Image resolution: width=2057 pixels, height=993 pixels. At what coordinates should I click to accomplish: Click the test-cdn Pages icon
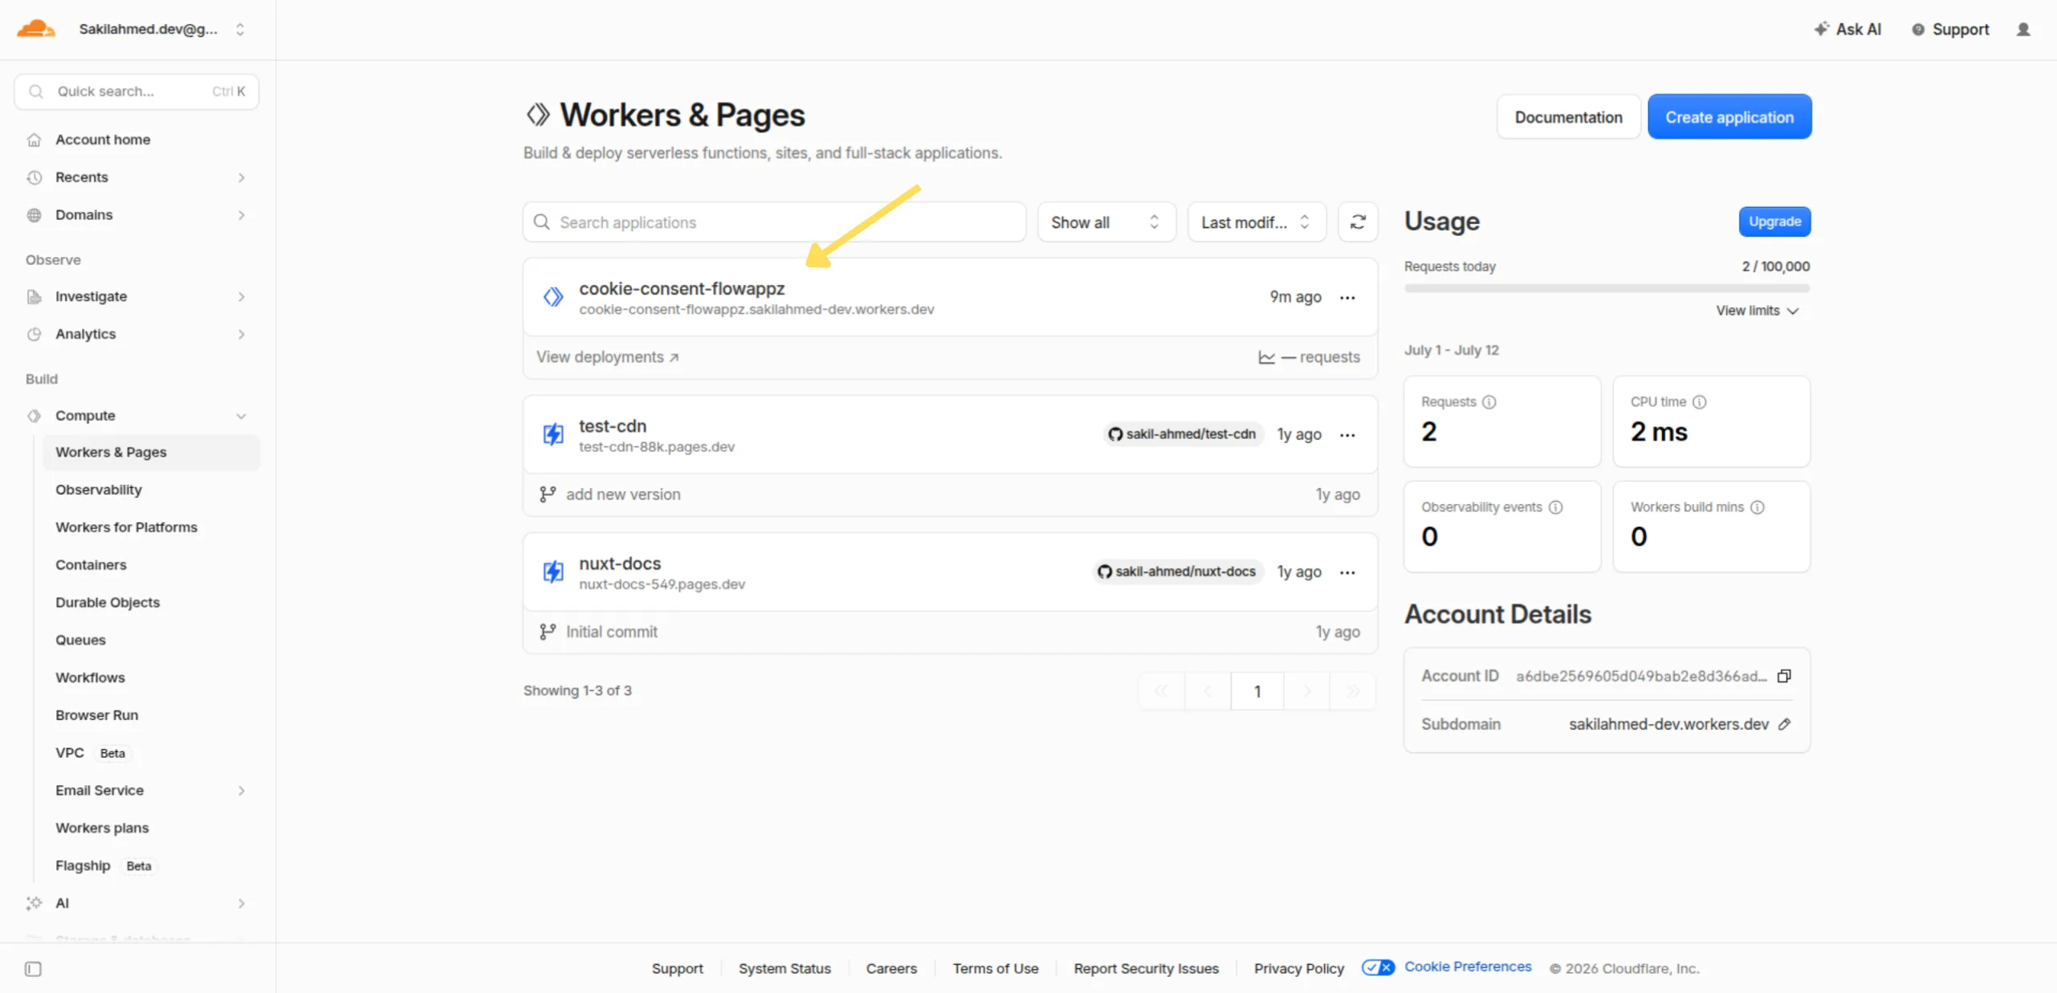tap(553, 434)
